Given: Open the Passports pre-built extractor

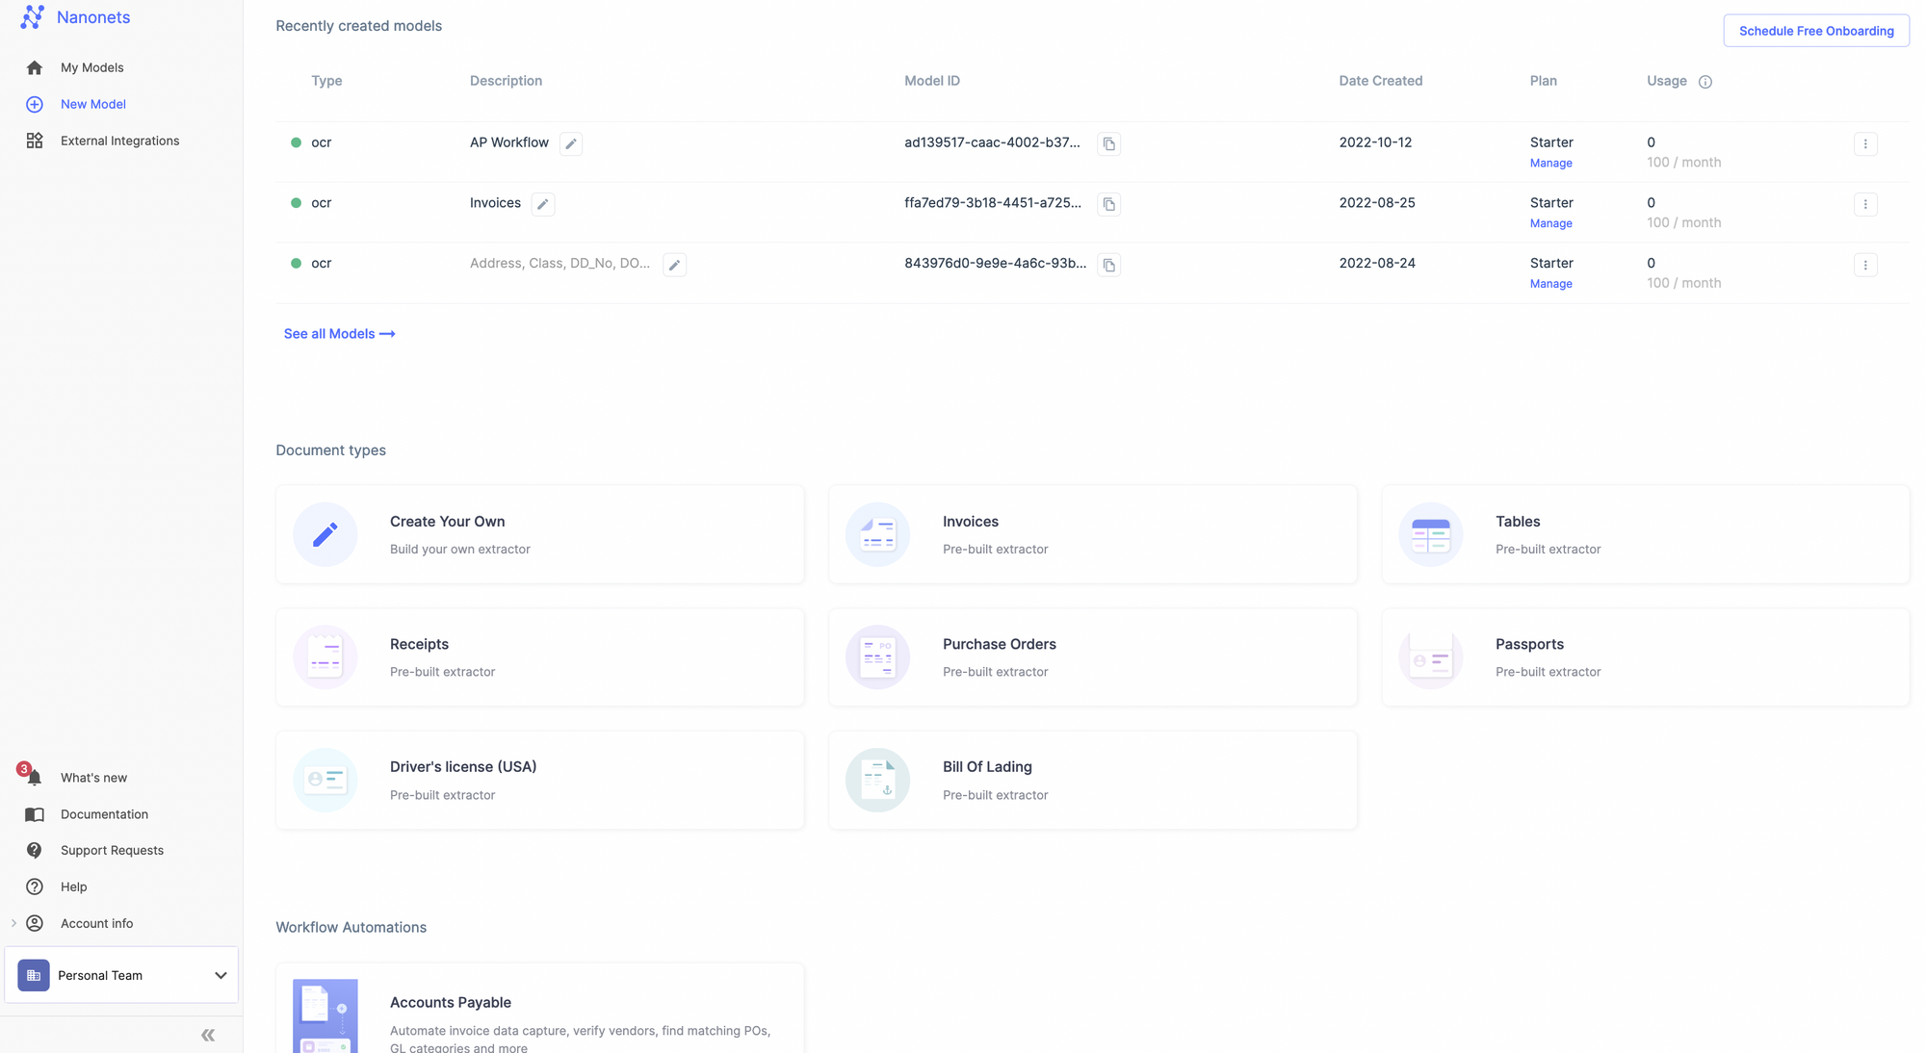Looking at the screenshot, I should 1645,657.
